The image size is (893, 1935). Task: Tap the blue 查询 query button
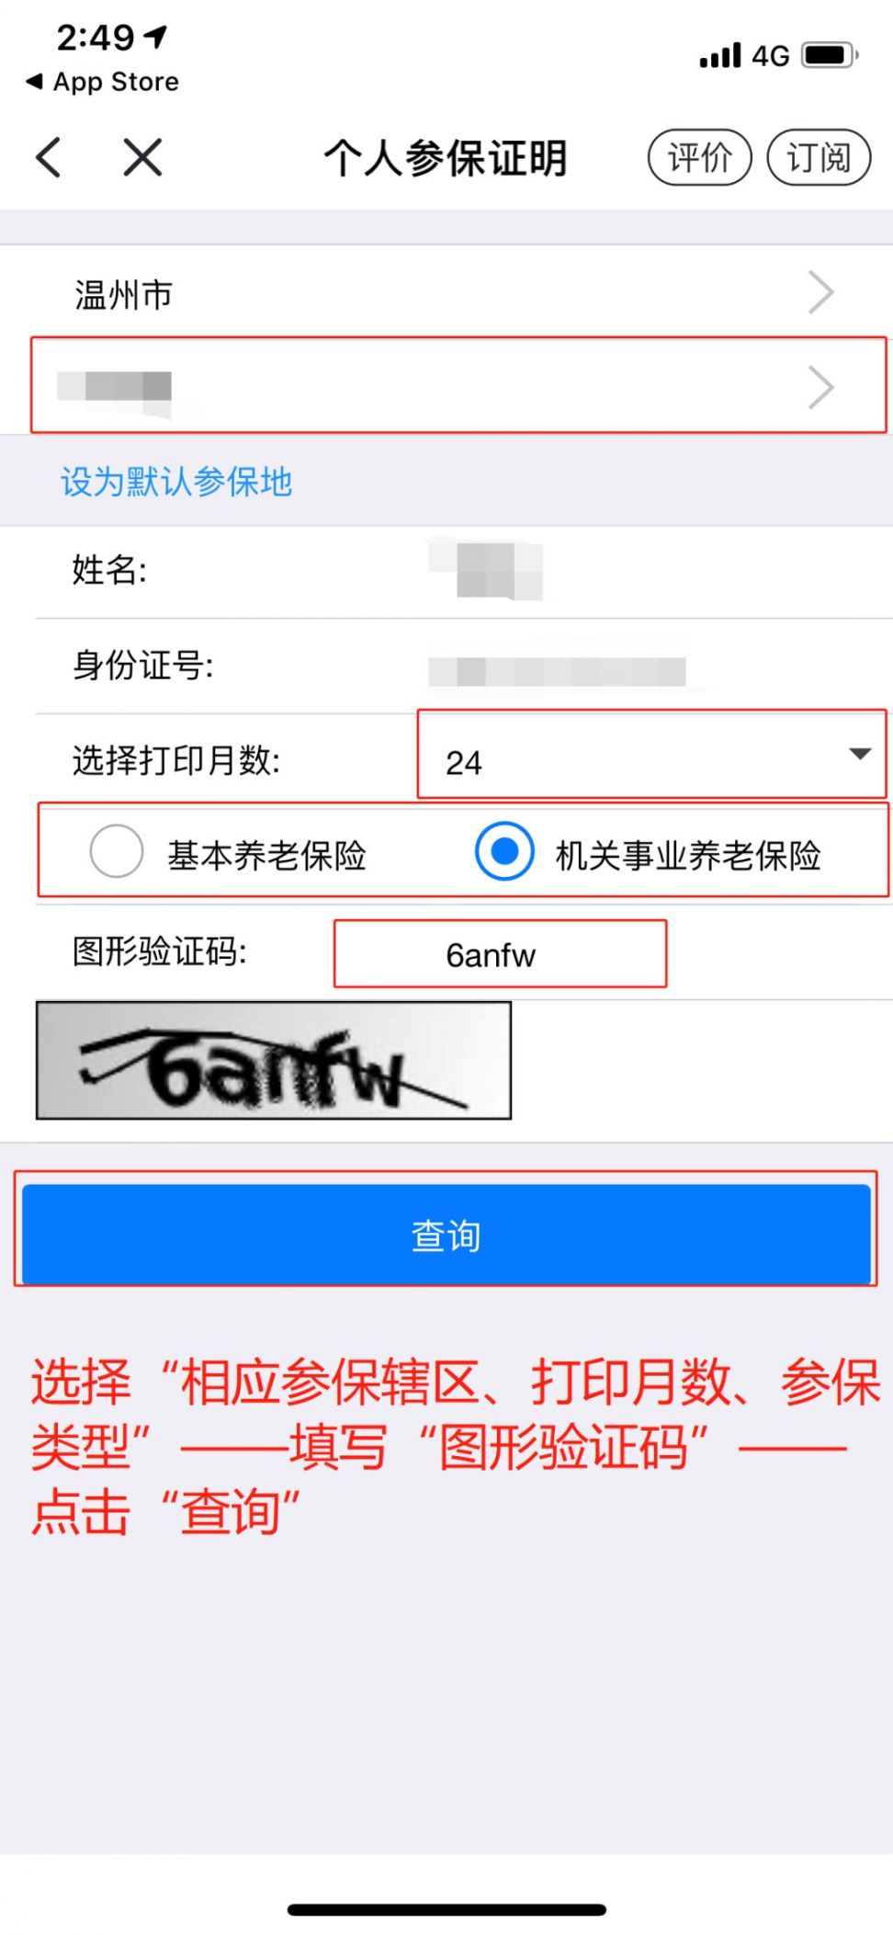446,1234
